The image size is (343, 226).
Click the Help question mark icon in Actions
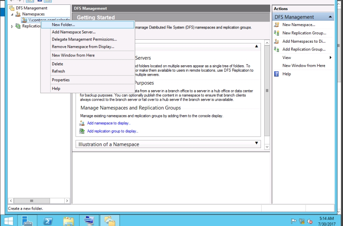[x=276, y=74]
